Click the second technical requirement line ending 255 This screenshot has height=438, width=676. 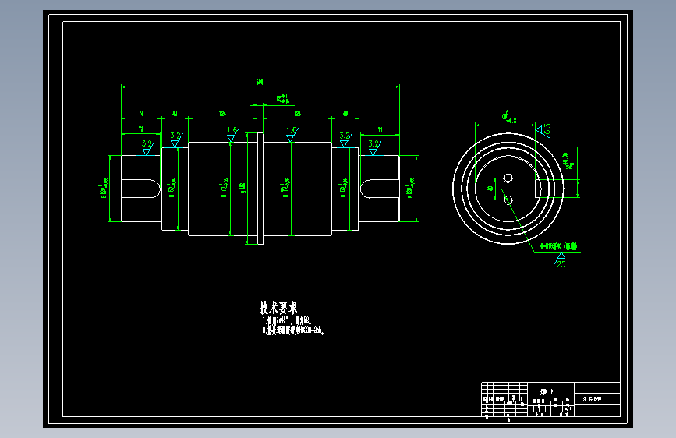click(x=292, y=330)
